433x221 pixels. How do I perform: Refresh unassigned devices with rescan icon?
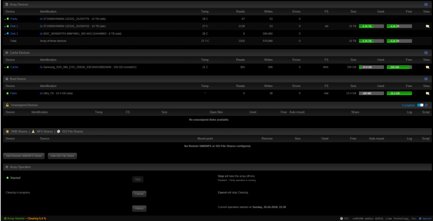click(x=426, y=105)
